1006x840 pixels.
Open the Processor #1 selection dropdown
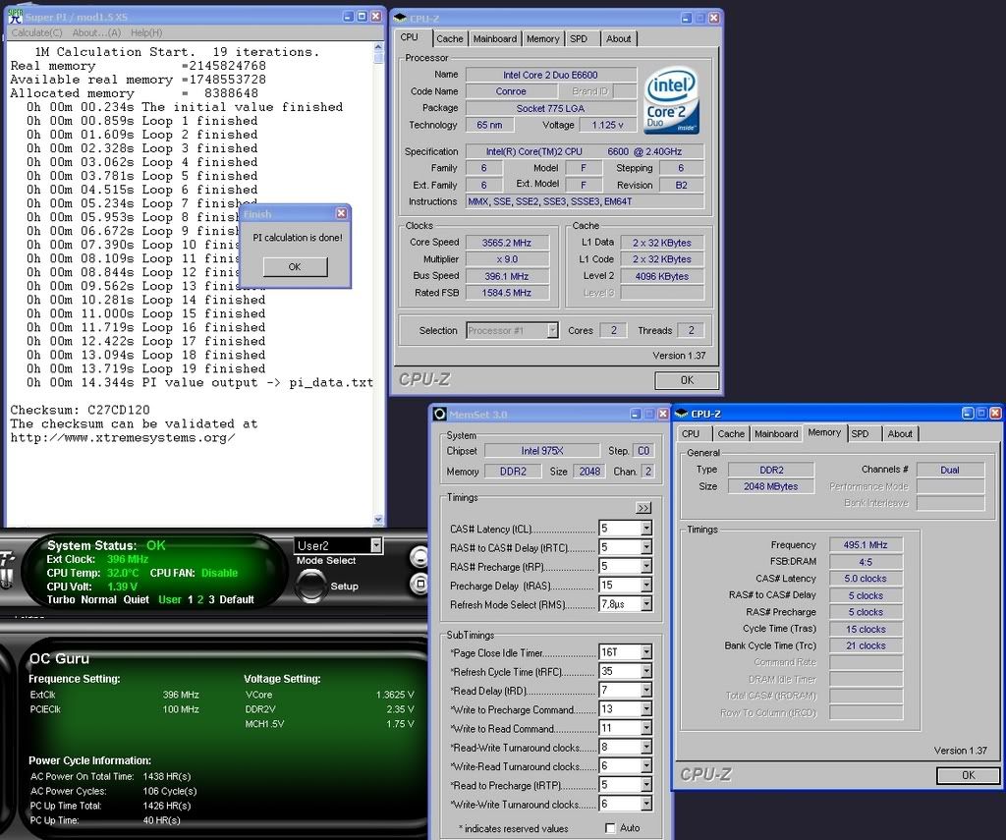552,330
